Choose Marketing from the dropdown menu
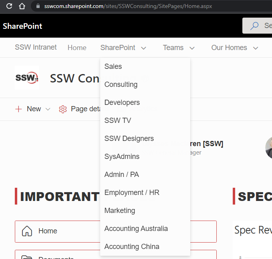This screenshot has width=272, height=259. 145,211
